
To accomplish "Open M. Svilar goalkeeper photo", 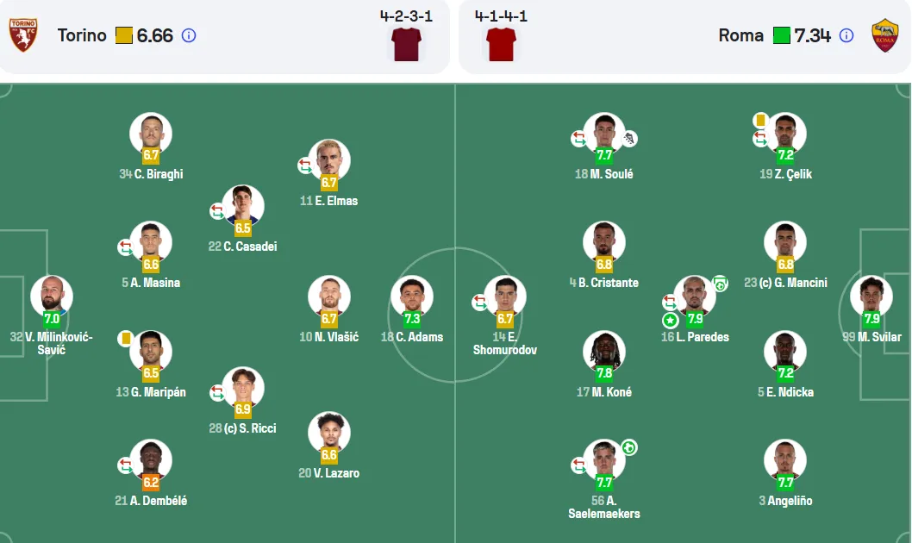I will [x=871, y=296].
